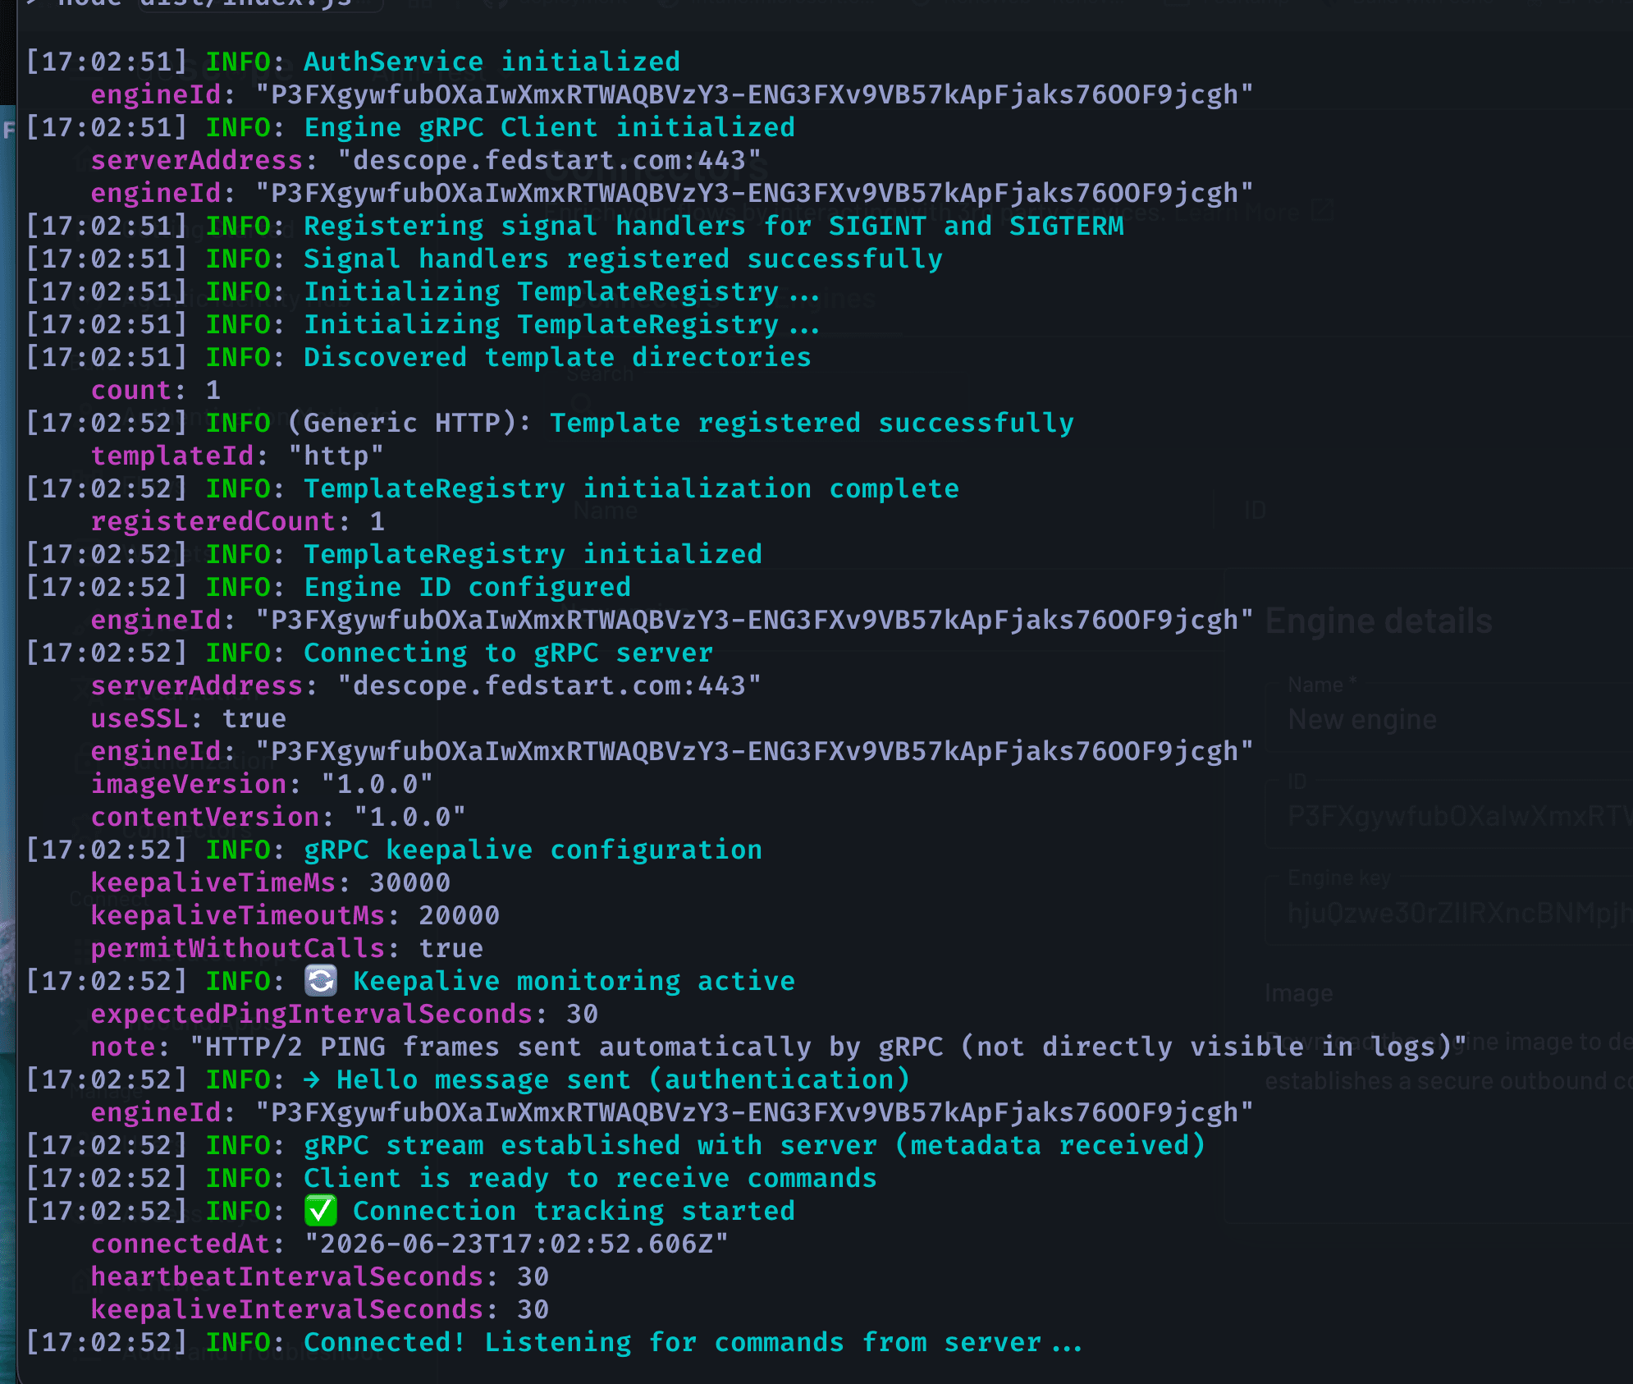
Task: Click the 'keepaliveTimeMs: 30000' value
Action: (x=409, y=882)
